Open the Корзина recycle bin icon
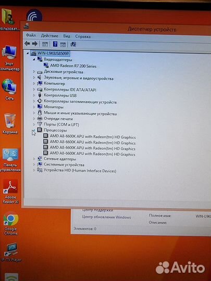The height and width of the screenshot is (281, 211). coord(10,124)
